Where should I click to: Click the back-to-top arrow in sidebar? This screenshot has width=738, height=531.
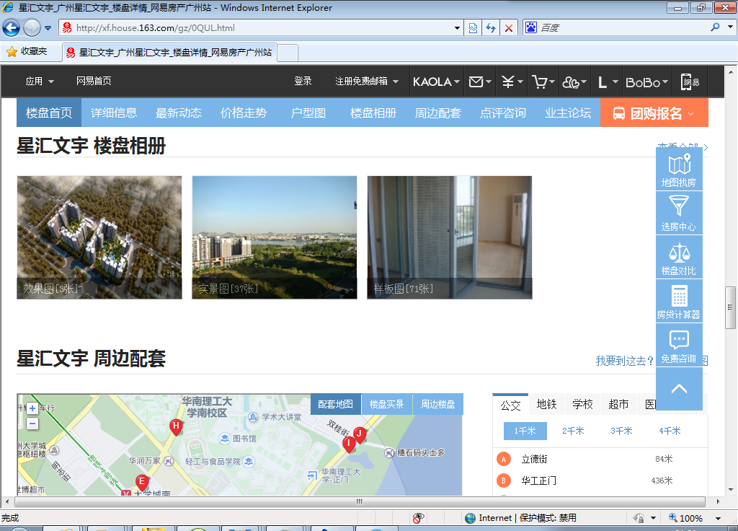click(x=679, y=389)
